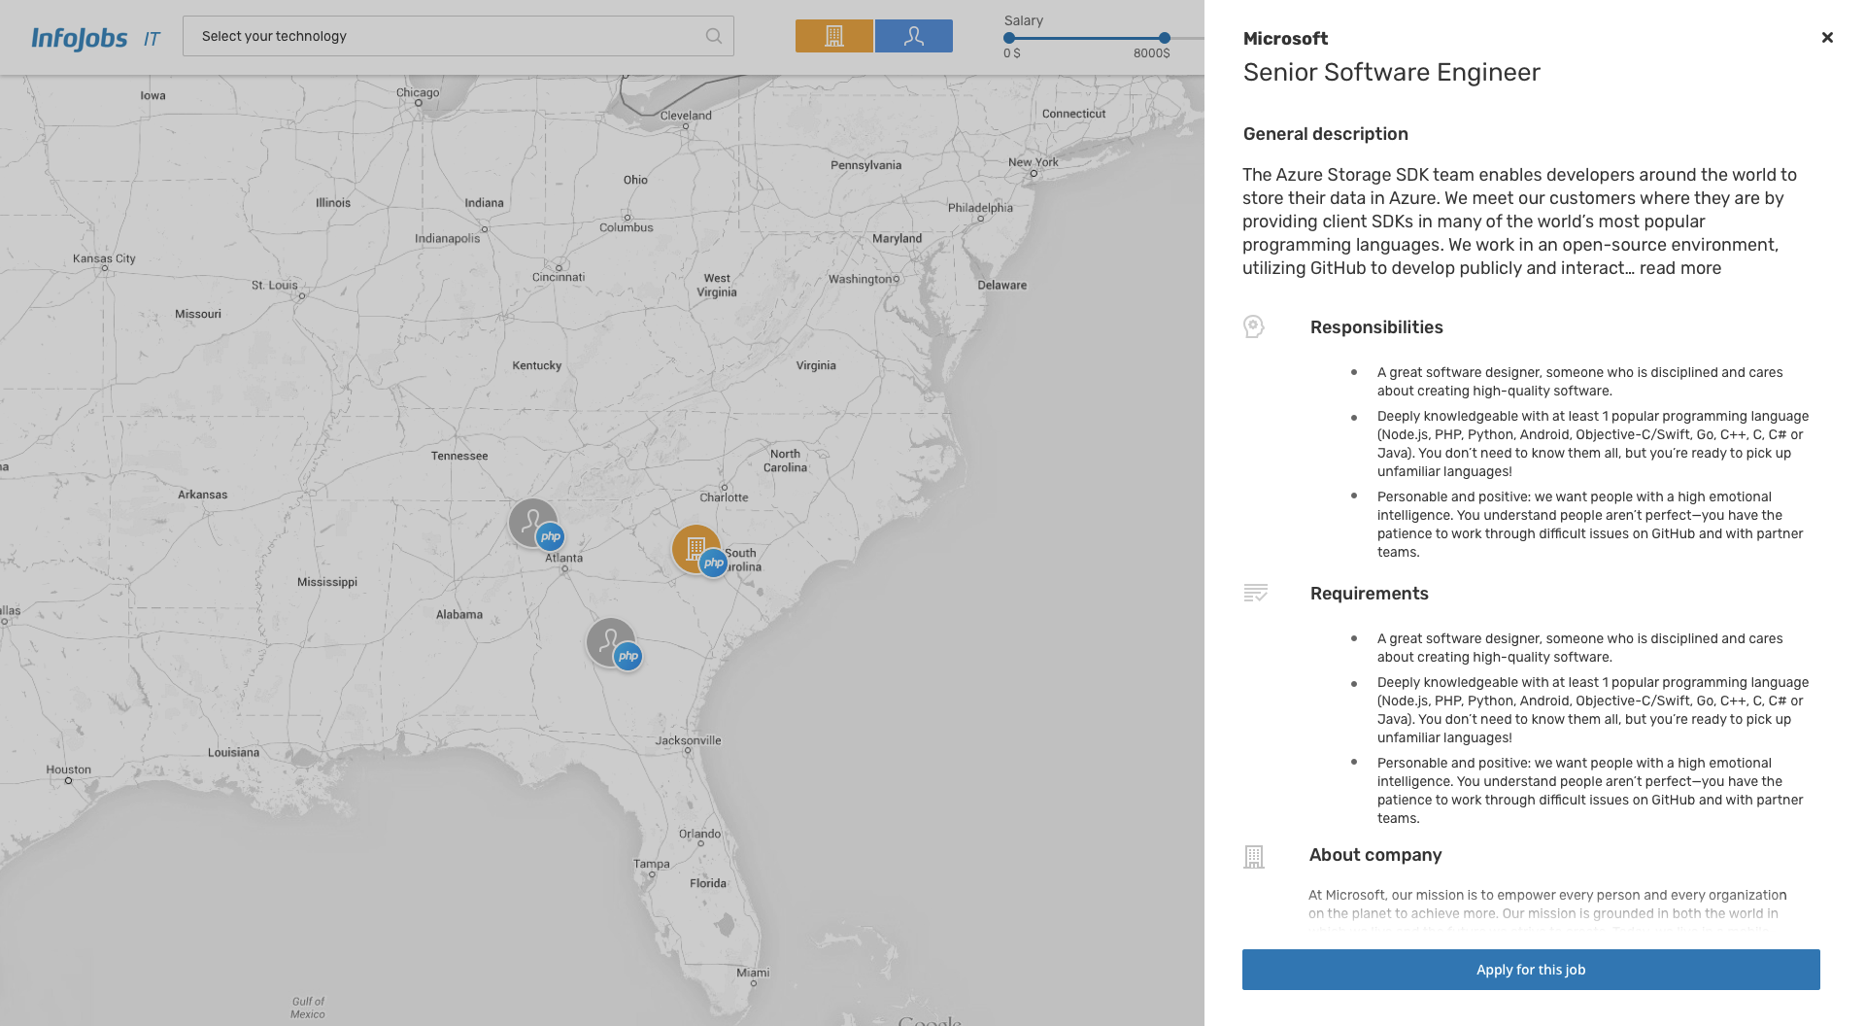The image size is (1865, 1026).
Task: Click Houston label on the map
Action: tap(69, 769)
